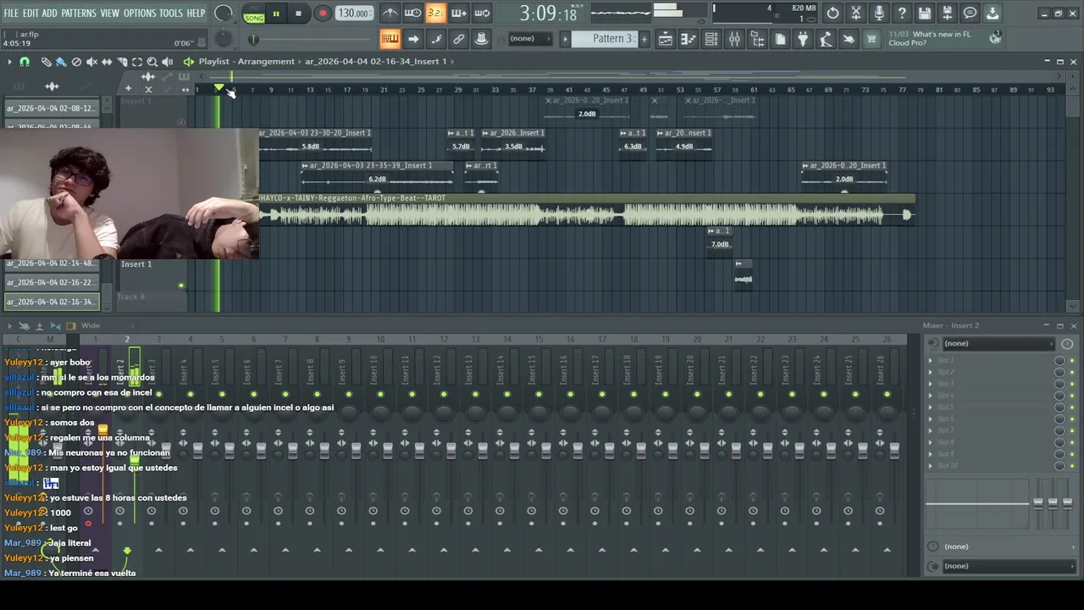Open the Channel rack view icon
This screenshot has width=1084, height=610.
tap(711, 39)
